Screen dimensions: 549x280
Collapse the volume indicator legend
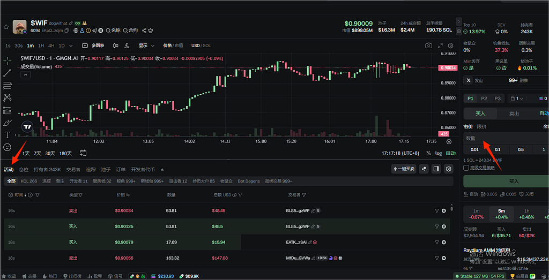[x=25, y=75]
